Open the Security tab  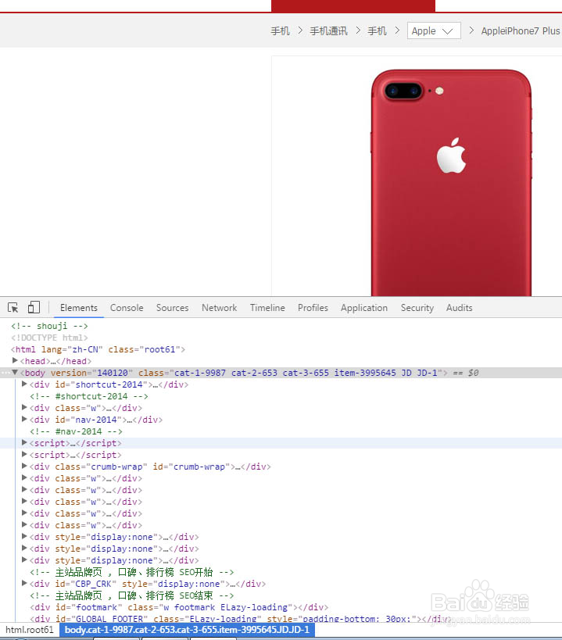(417, 308)
